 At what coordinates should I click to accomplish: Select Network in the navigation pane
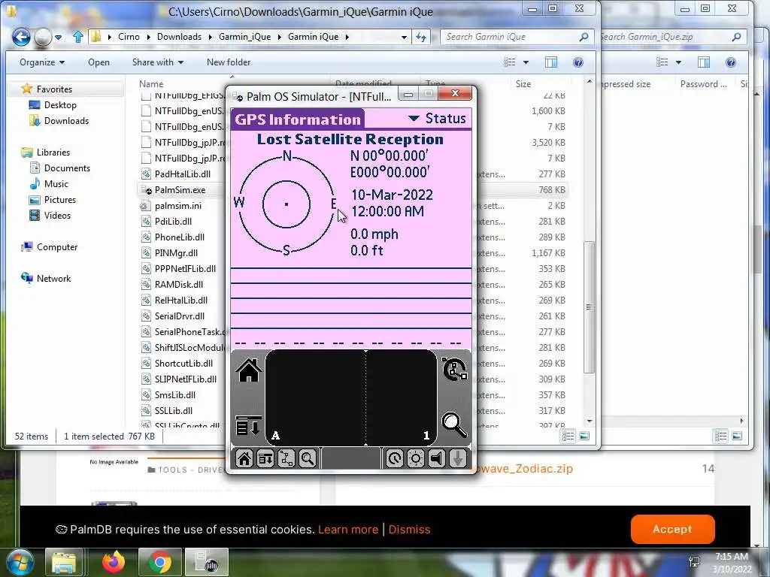53,279
